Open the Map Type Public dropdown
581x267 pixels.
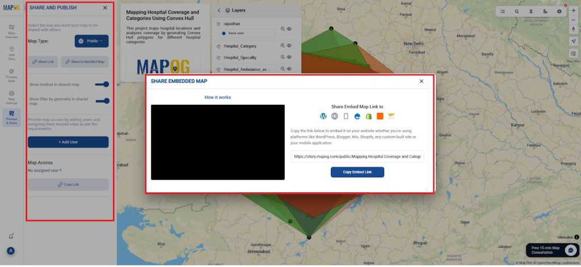(91, 41)
